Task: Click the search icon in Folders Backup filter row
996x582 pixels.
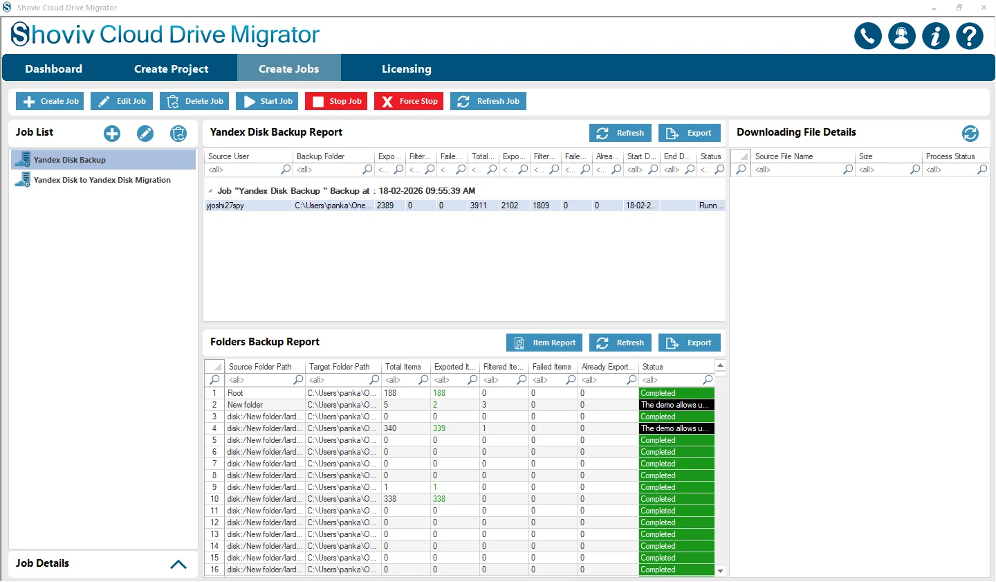Action: tap(214, 380)
